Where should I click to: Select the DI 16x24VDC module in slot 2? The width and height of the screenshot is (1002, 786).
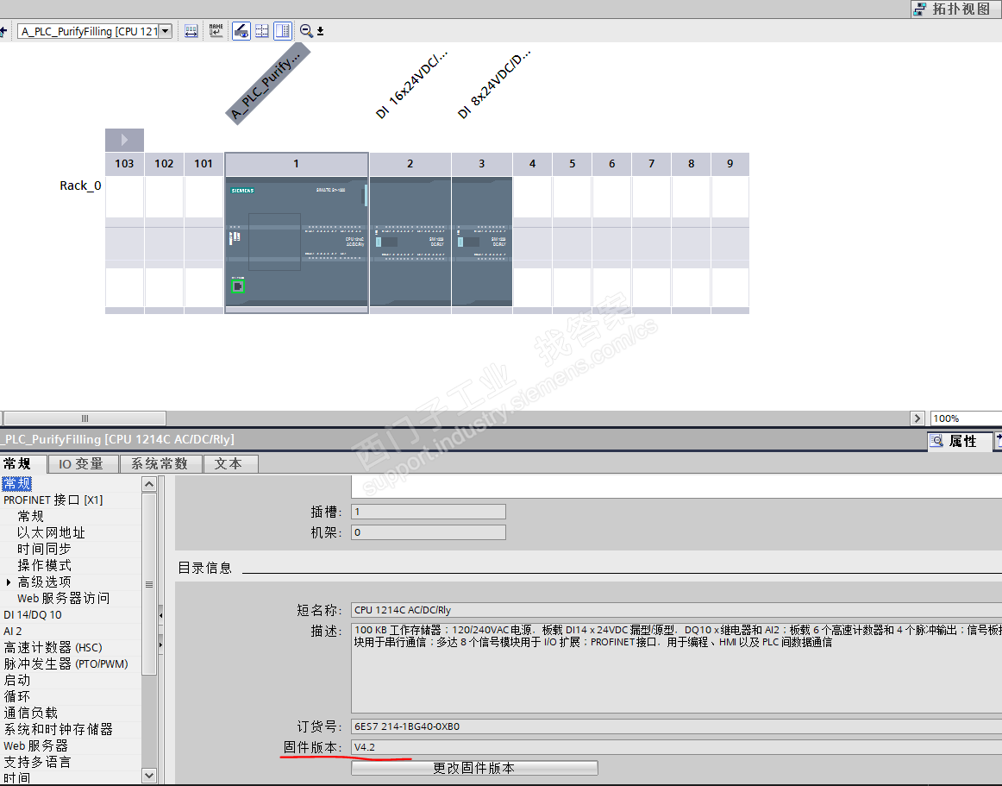coord(410,242)
